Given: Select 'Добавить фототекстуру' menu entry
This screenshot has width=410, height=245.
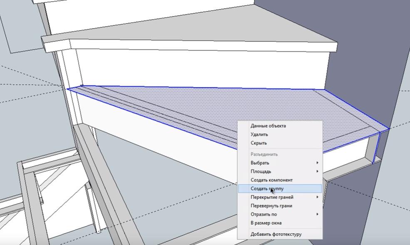Looking at the screenshot, I should [276, 234].
